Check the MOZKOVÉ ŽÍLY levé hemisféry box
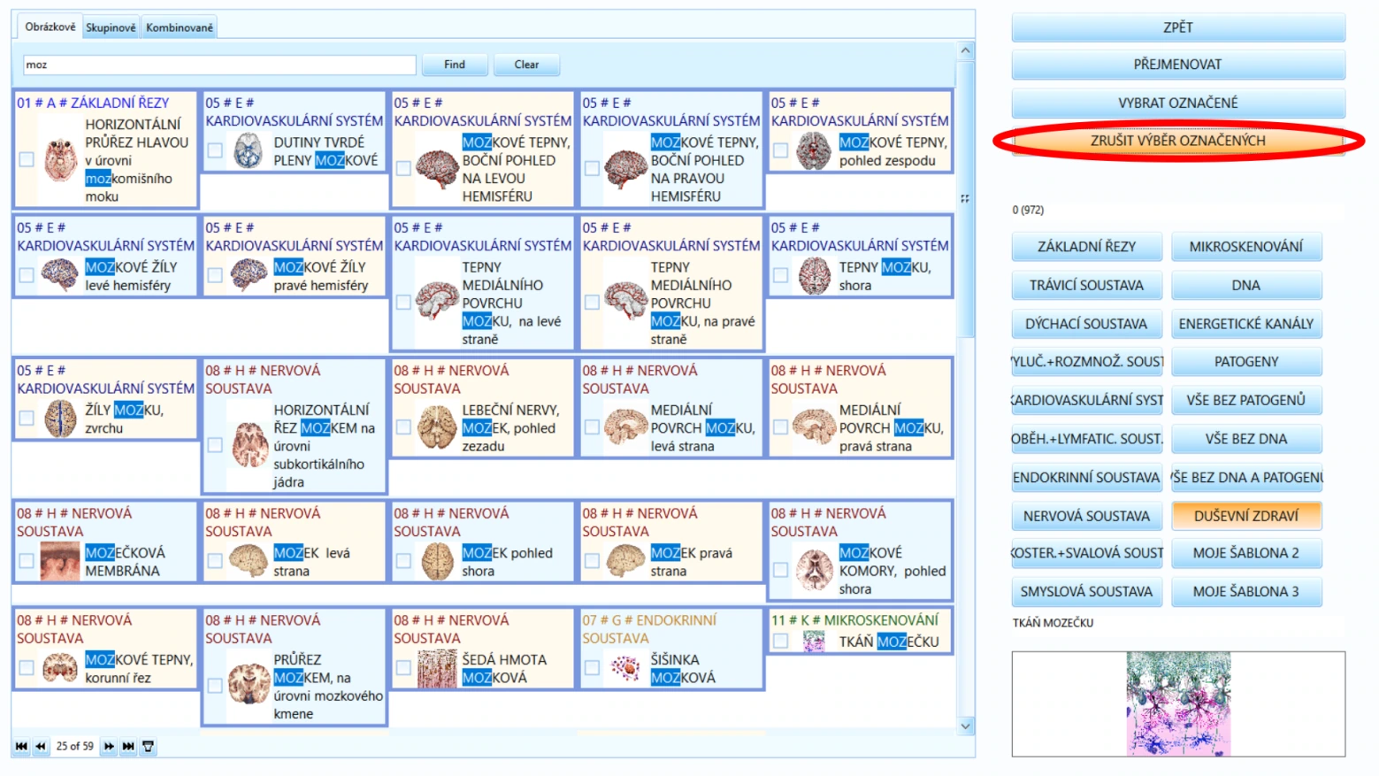The height and width of the screenshot is (776, 1379). click(27, 276)
